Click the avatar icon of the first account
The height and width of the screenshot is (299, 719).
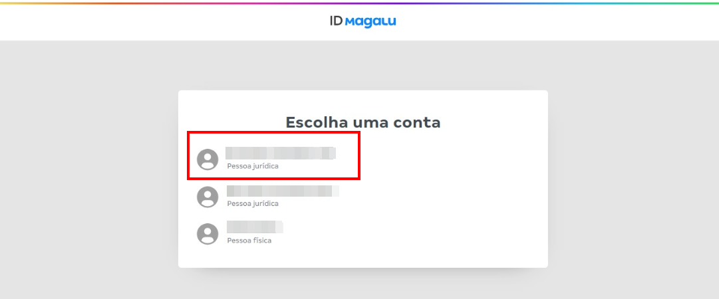[208, 159]
